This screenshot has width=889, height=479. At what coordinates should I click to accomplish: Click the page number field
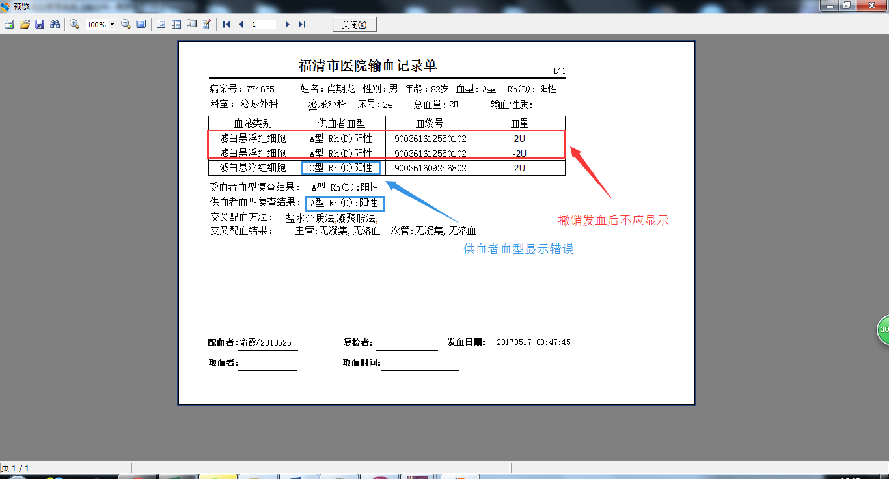[x=264, y=24]
